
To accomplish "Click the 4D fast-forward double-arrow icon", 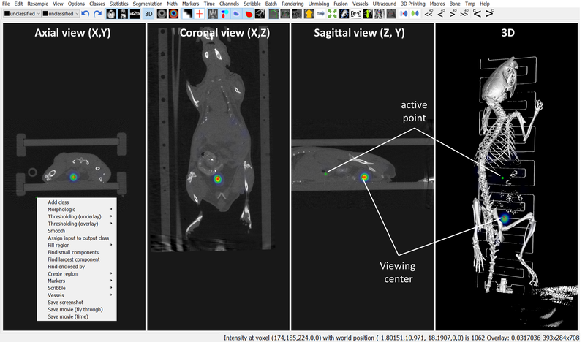I will click(x=464, y=13).
